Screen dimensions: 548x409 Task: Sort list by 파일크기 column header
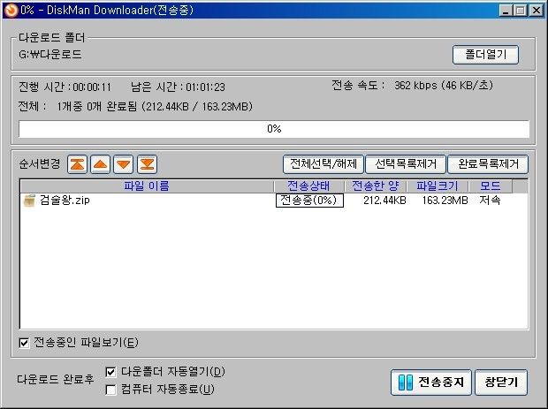(438, 186)
